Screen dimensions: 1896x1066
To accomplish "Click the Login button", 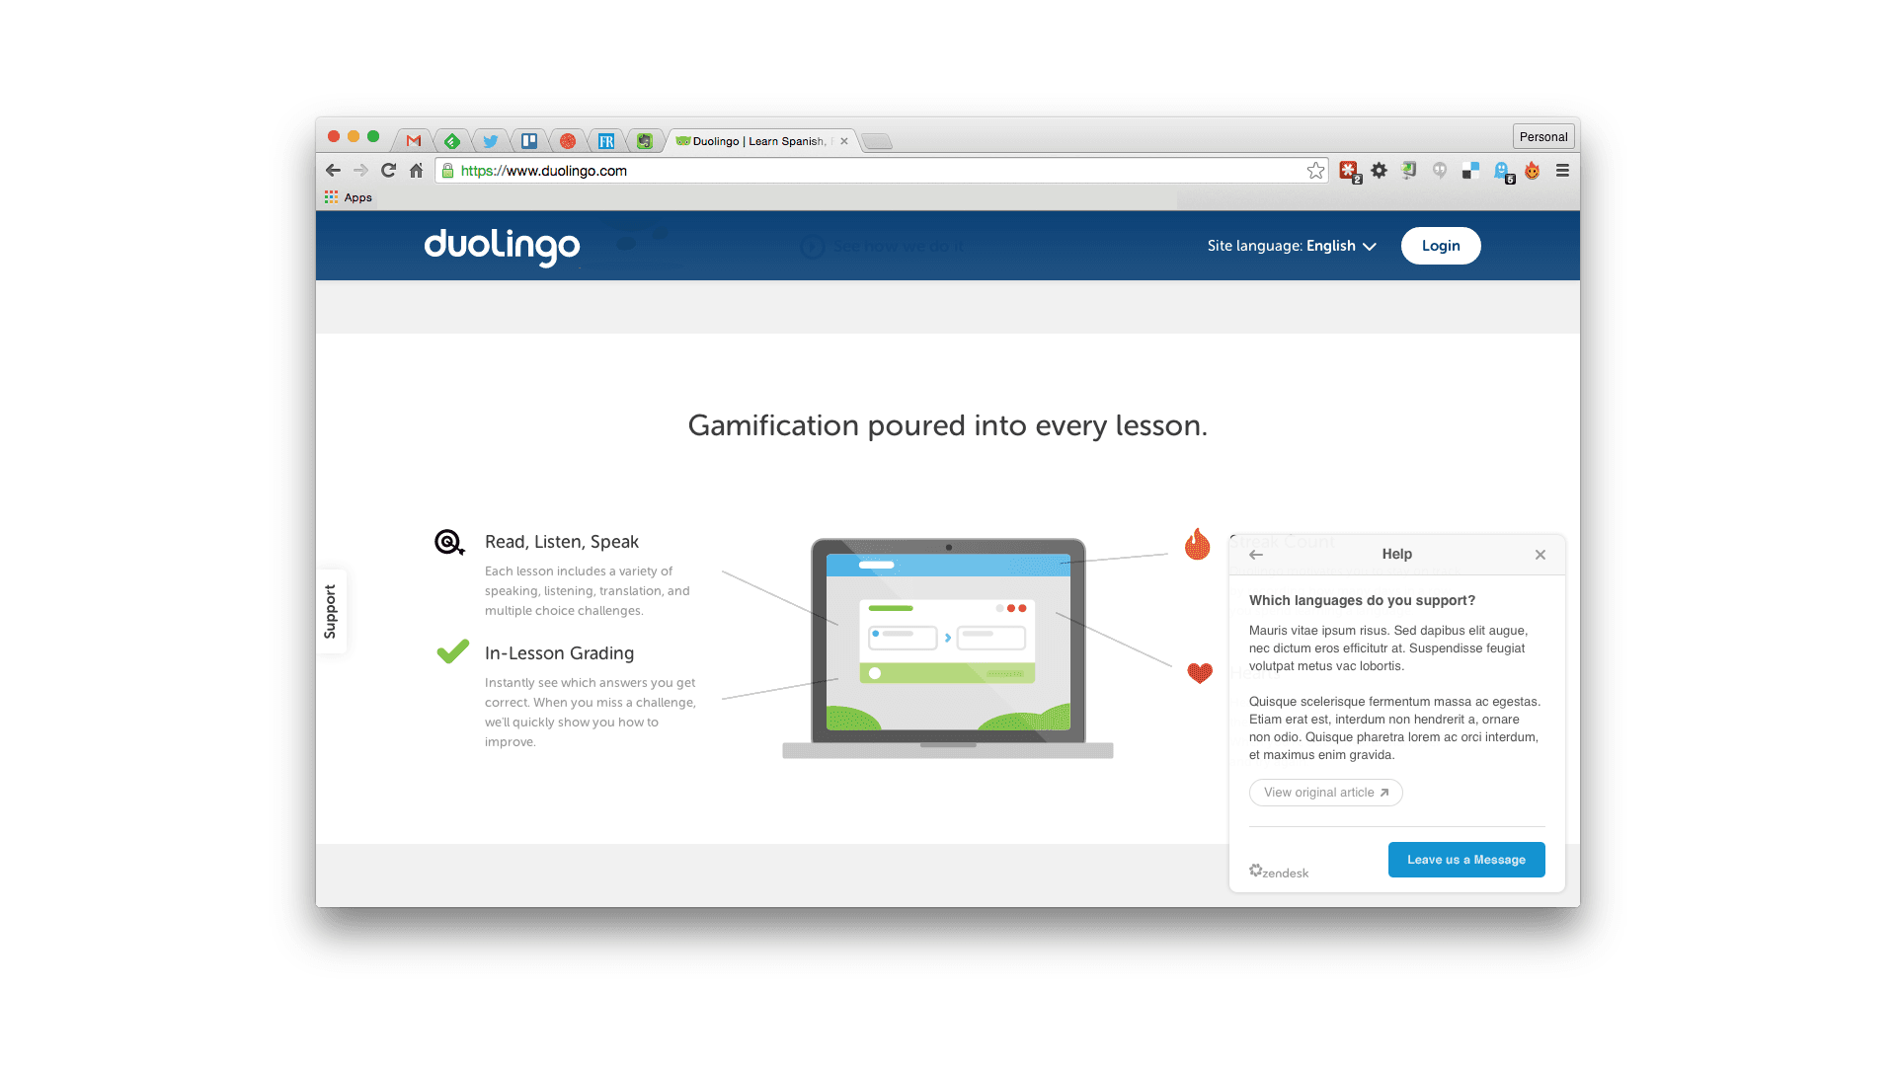I will pos(1438,245).
